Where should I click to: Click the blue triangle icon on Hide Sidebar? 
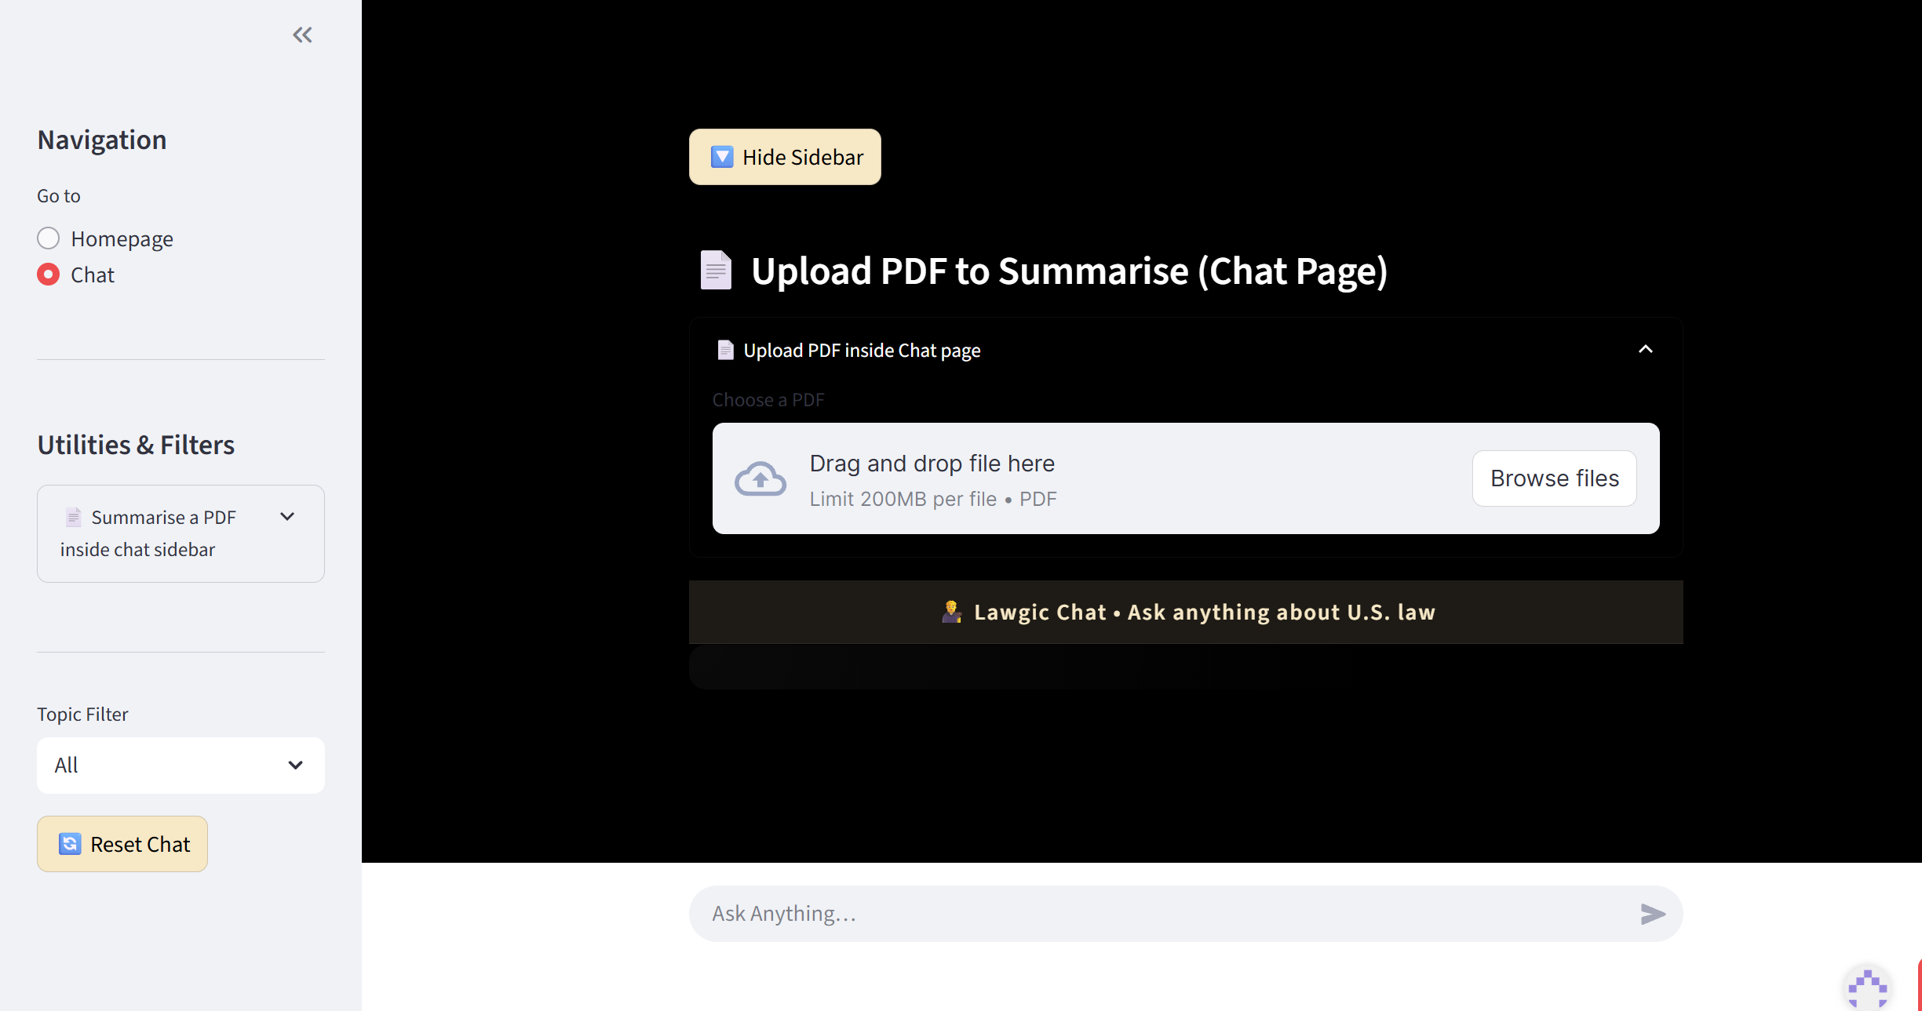tap(721, 157)
